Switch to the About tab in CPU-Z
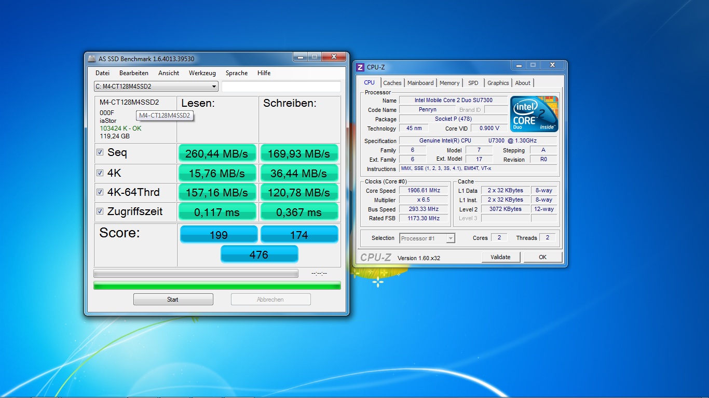 (523, 83)
